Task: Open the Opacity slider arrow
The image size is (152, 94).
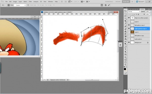Action: pos(150,12)
